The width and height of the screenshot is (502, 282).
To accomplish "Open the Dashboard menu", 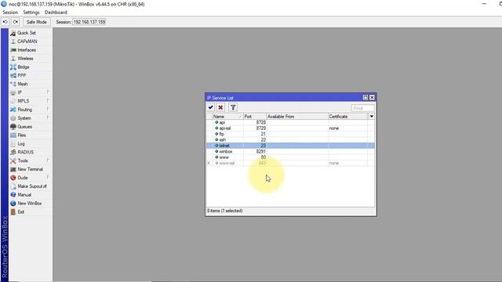I will click(x=56, y=13).
